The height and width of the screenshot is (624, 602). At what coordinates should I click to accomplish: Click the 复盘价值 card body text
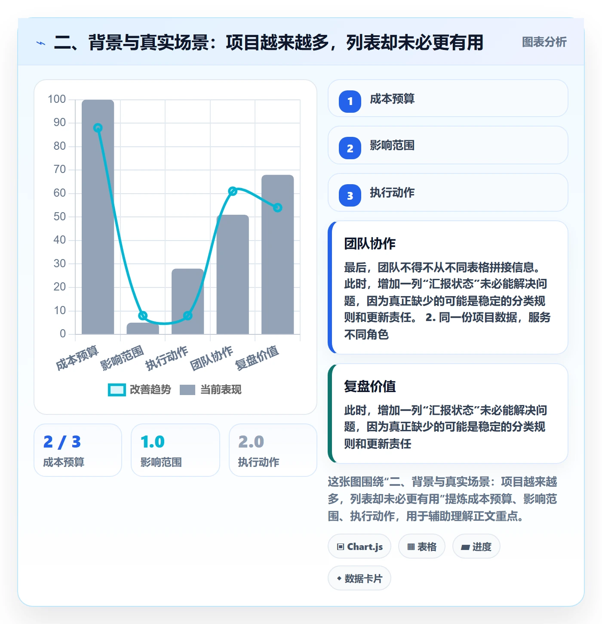[x=445, y=426]
